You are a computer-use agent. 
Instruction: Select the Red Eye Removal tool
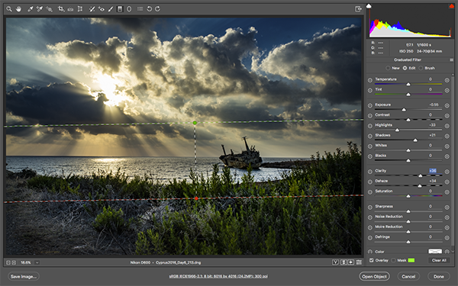point(101,9)
